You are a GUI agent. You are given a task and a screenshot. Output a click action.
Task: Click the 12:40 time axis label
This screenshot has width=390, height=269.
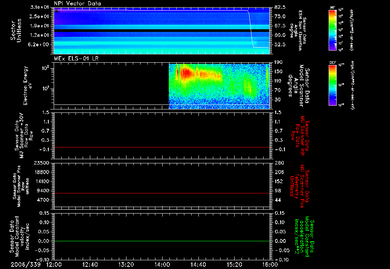tap(90, 264)
